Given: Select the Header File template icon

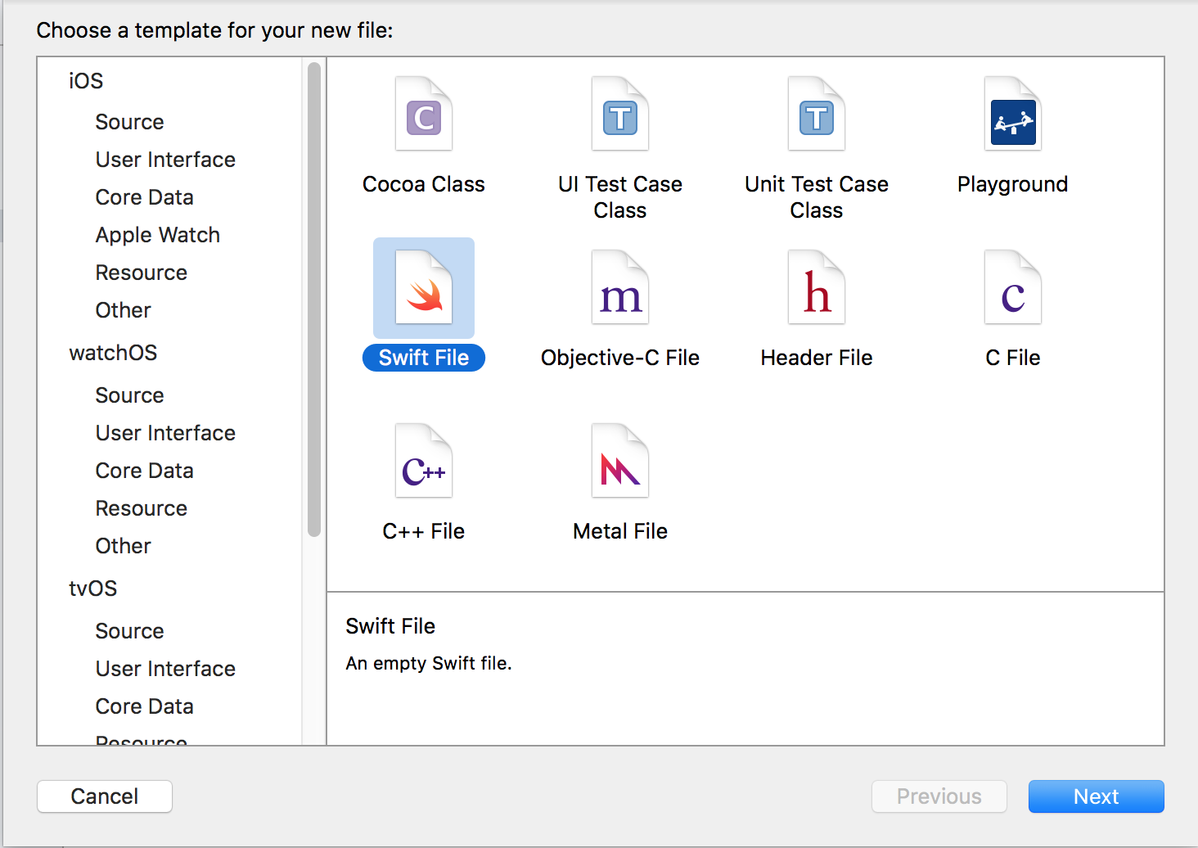Looking at the screenshot, I should click(x=817, y=288).
